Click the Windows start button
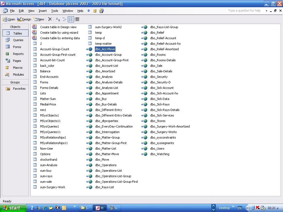 pos(13,208)
